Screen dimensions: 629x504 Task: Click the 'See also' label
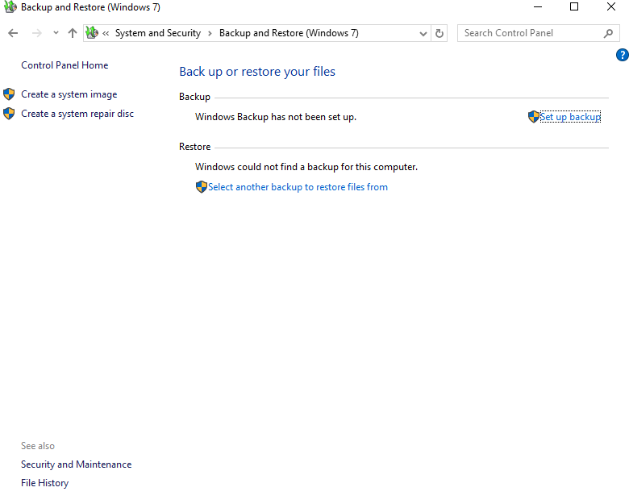(x=38, y=446)
